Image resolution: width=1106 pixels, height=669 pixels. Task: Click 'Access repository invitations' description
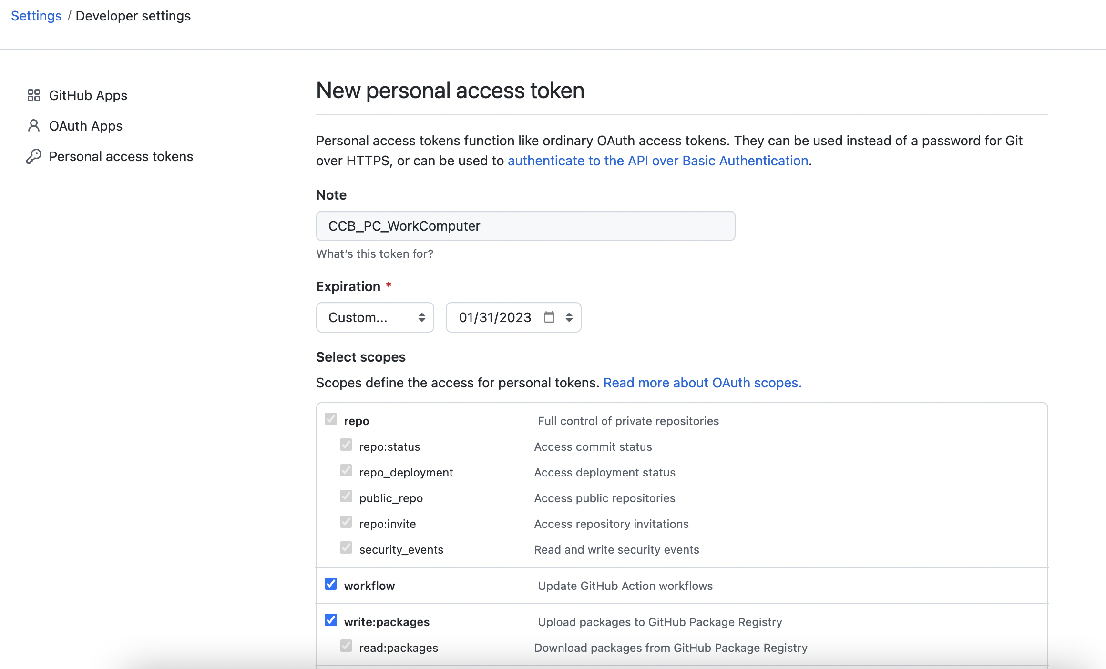click(x=611, y=524)
